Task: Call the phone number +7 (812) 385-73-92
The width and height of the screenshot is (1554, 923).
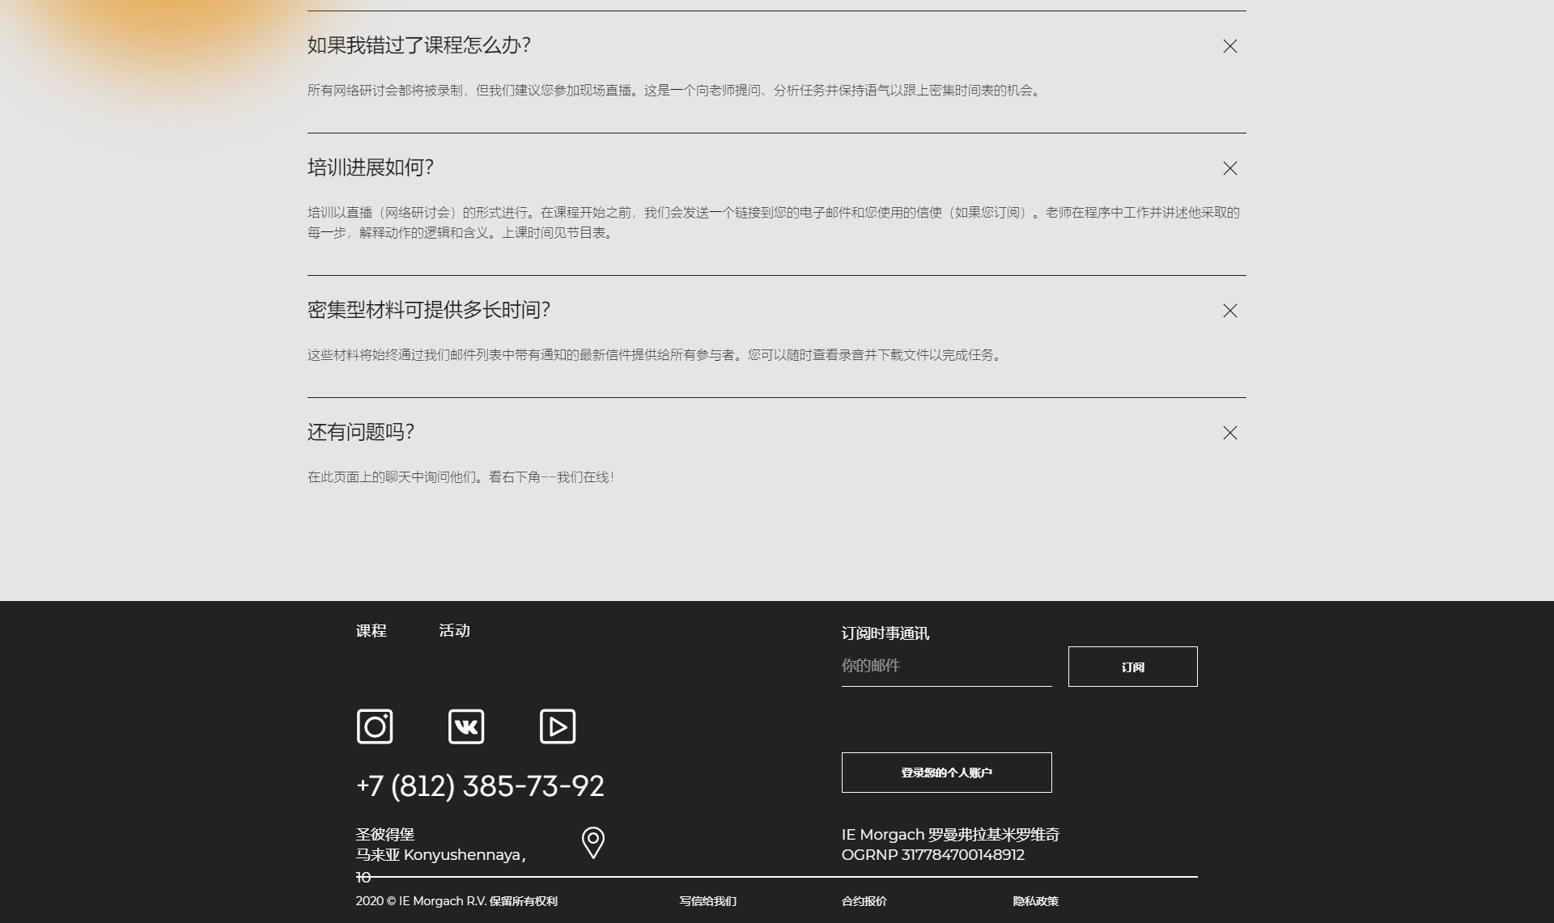Action: tap(480, 786)
